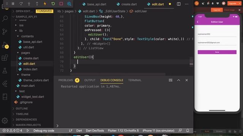Select the DEBUG CONSOLE tab
The height and width of the screenshot is (136, 243).
112,80
